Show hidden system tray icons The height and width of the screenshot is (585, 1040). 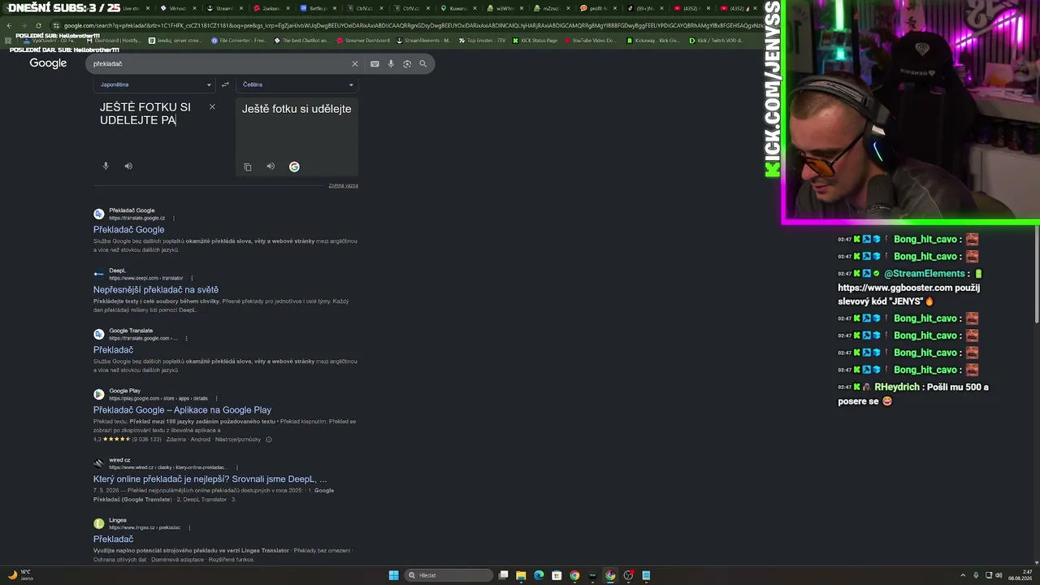(x=962, y=575)
